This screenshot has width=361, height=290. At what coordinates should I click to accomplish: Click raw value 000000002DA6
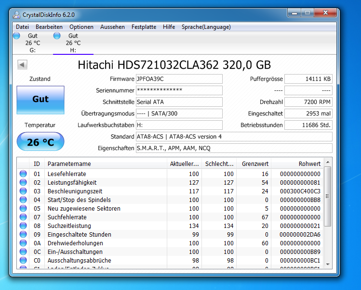(x=300, y=235)
